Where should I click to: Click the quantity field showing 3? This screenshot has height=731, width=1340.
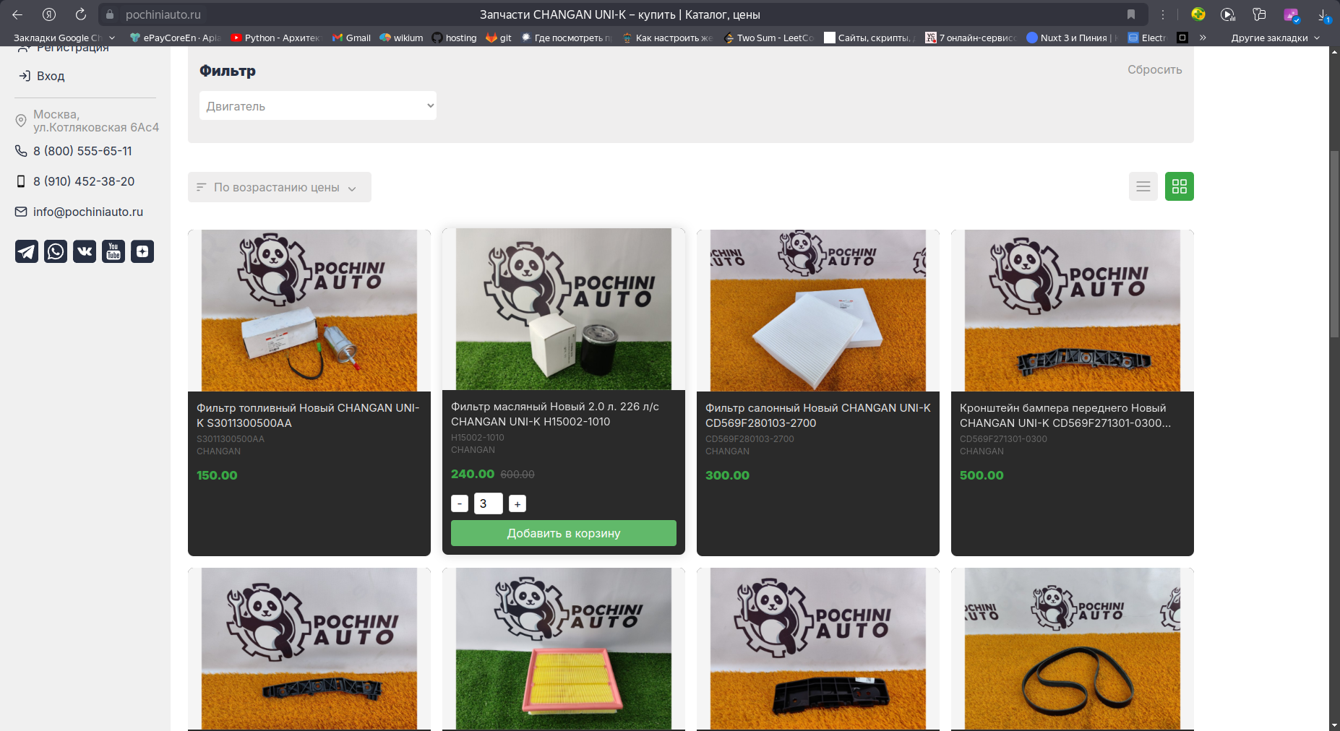489,503
